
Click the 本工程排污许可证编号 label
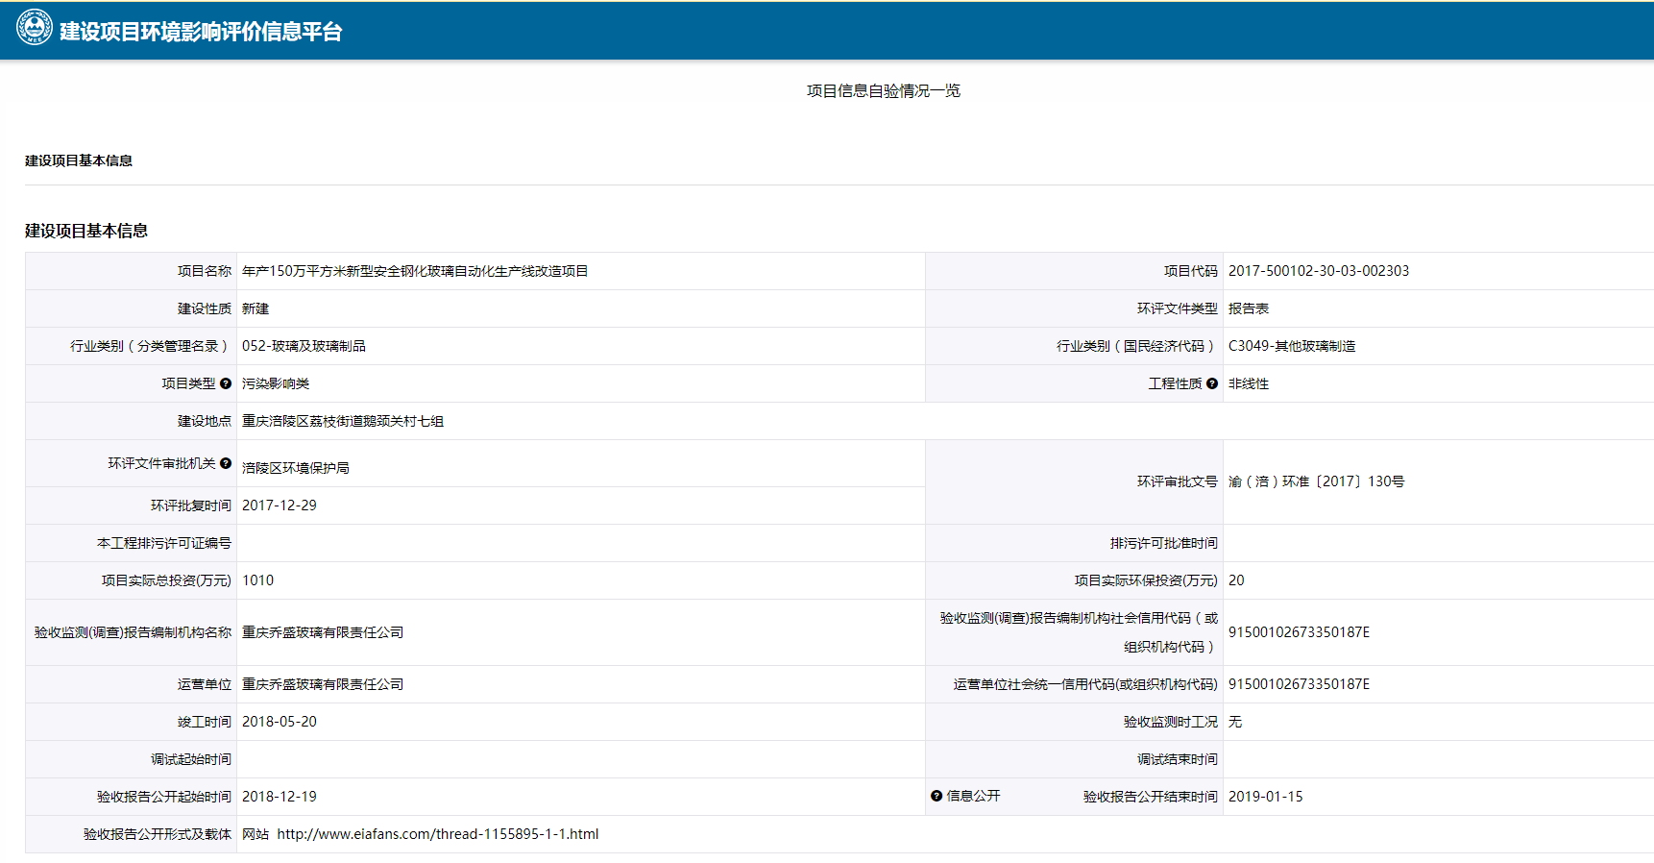pos(164,543)
